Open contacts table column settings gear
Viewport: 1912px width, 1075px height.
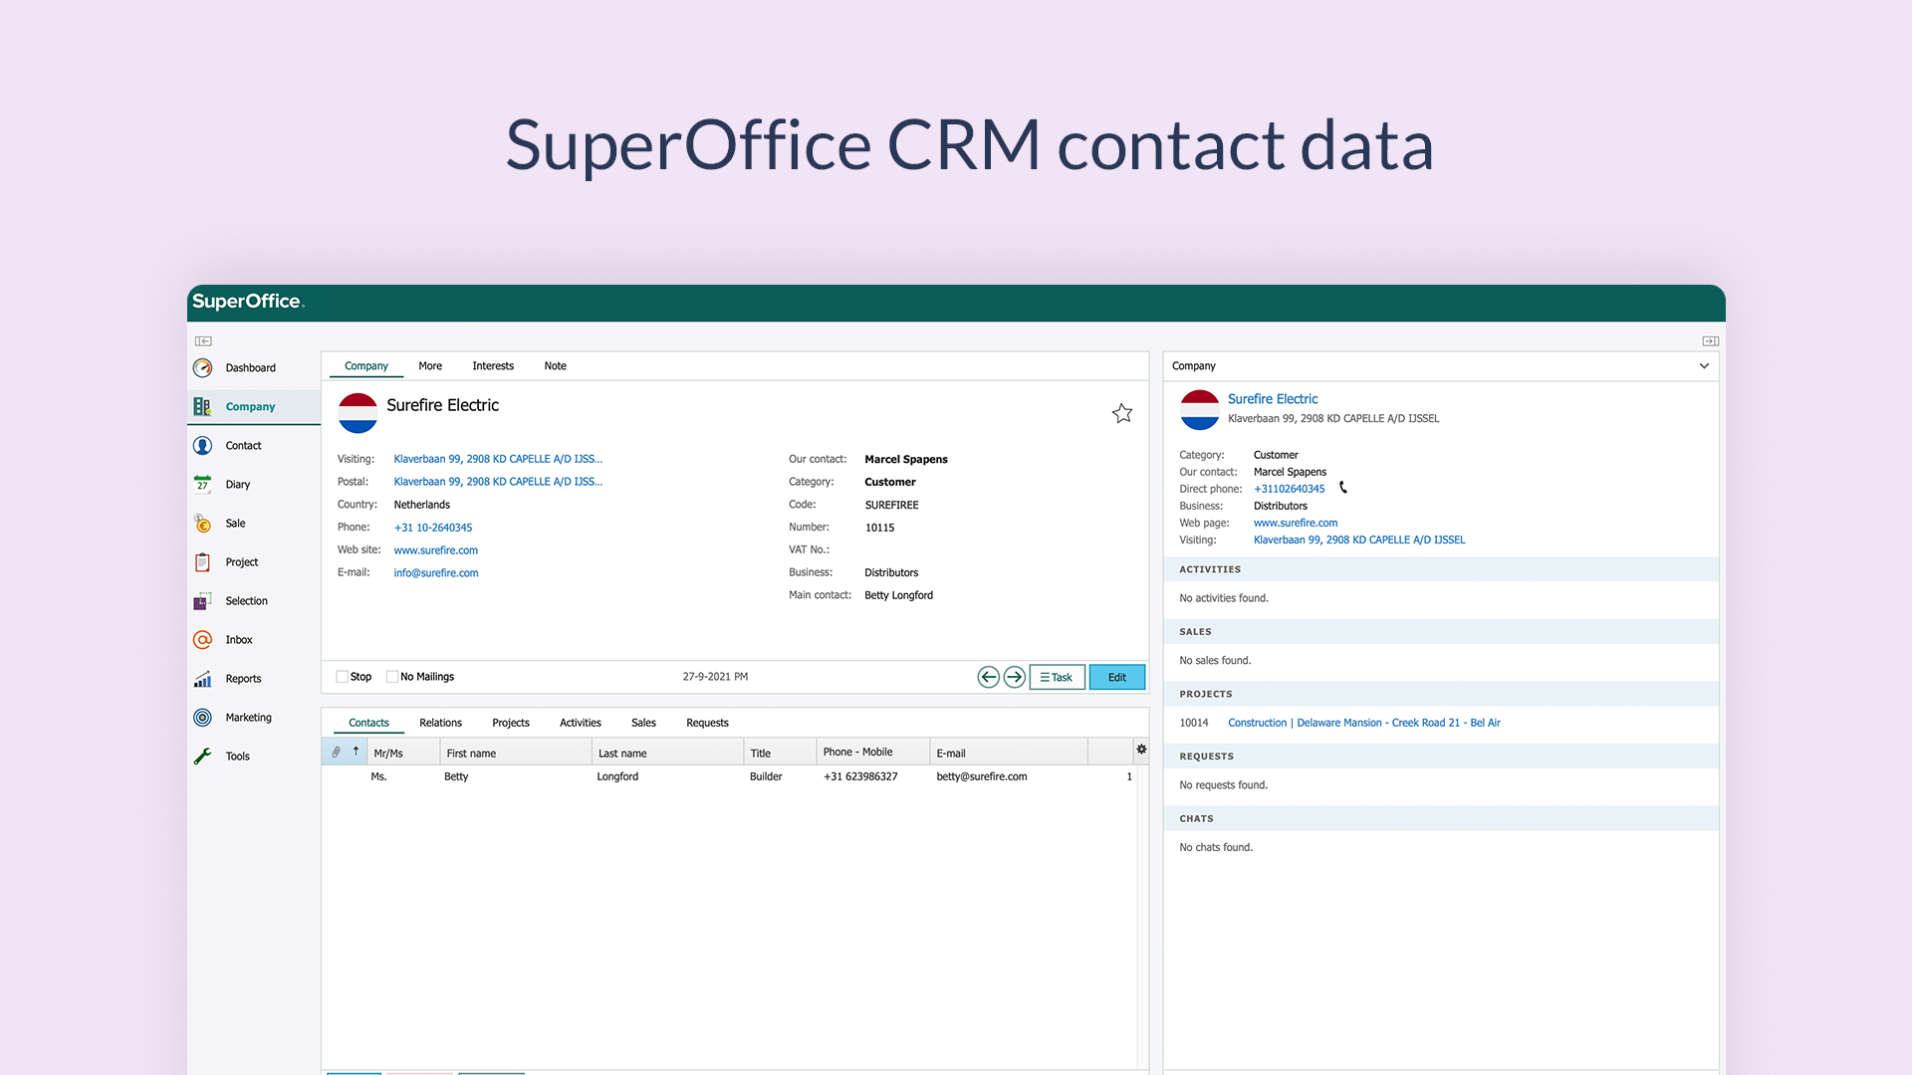pyautogui.click(x=1141, y=750)
